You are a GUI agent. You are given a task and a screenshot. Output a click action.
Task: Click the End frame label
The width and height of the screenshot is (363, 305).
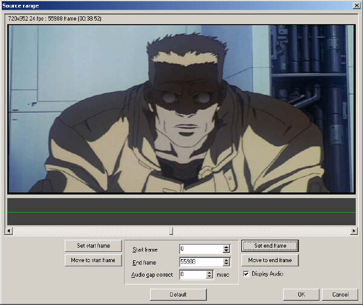144,263
